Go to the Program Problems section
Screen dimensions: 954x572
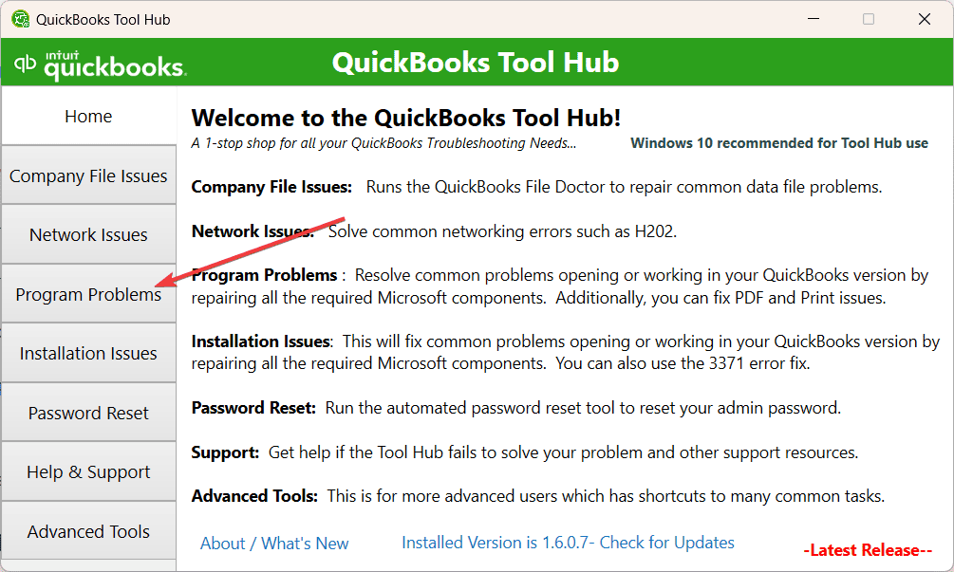(89, 294)
